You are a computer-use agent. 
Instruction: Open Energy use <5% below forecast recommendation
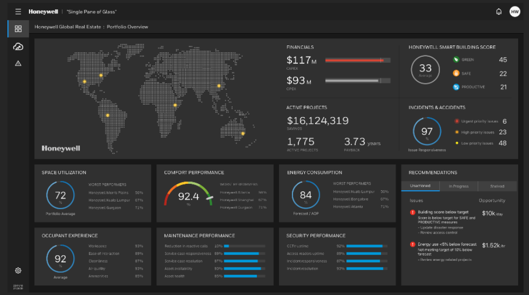[x=447, y=245]
